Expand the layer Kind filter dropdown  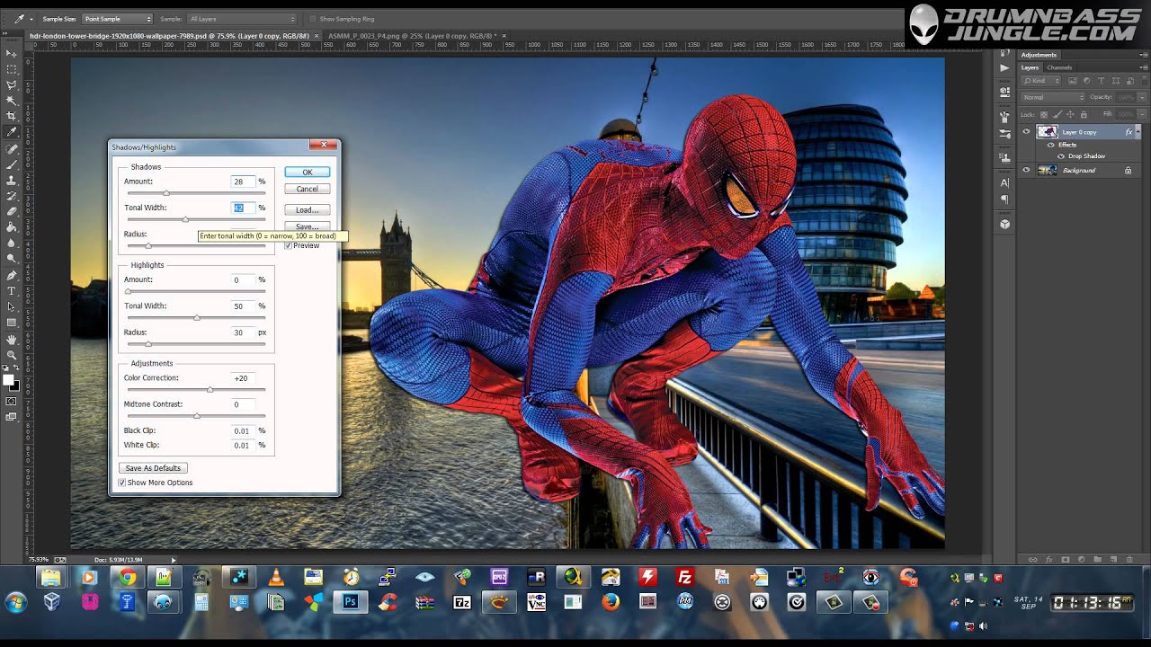tap(1040, 81)
